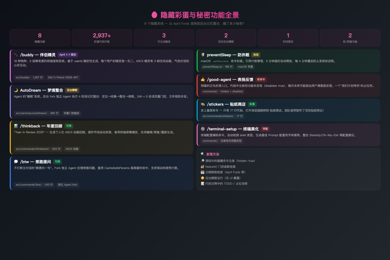Click the 'src/commands/stickers/ · 17 行' tag

222,116
